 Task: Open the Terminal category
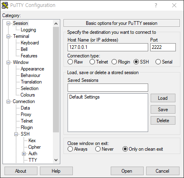click(21, 36)
